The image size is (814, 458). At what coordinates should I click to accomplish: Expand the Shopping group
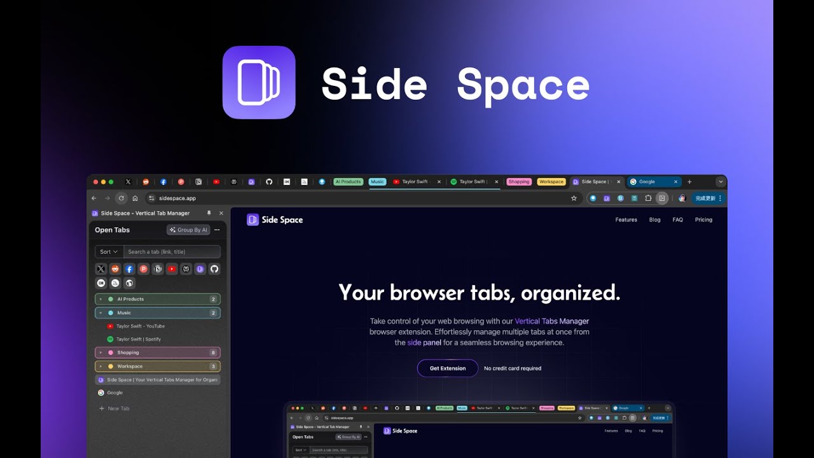[x=158, y=352]
